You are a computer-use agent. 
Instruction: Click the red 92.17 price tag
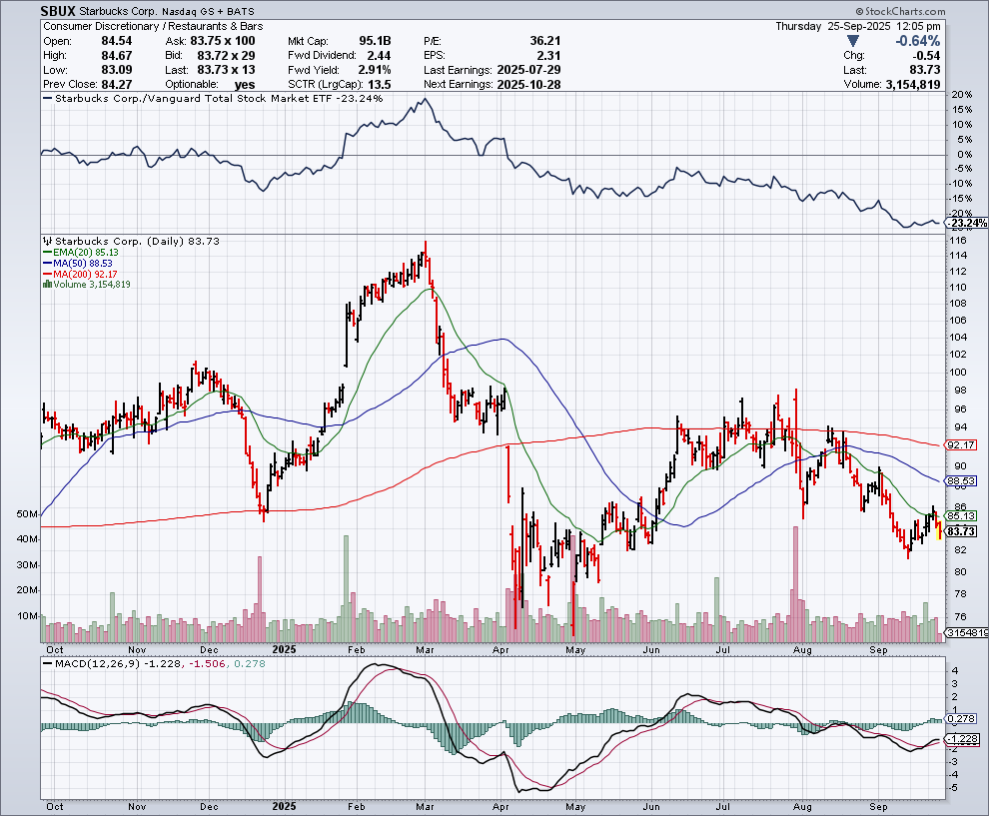click(x=960, y=444)
